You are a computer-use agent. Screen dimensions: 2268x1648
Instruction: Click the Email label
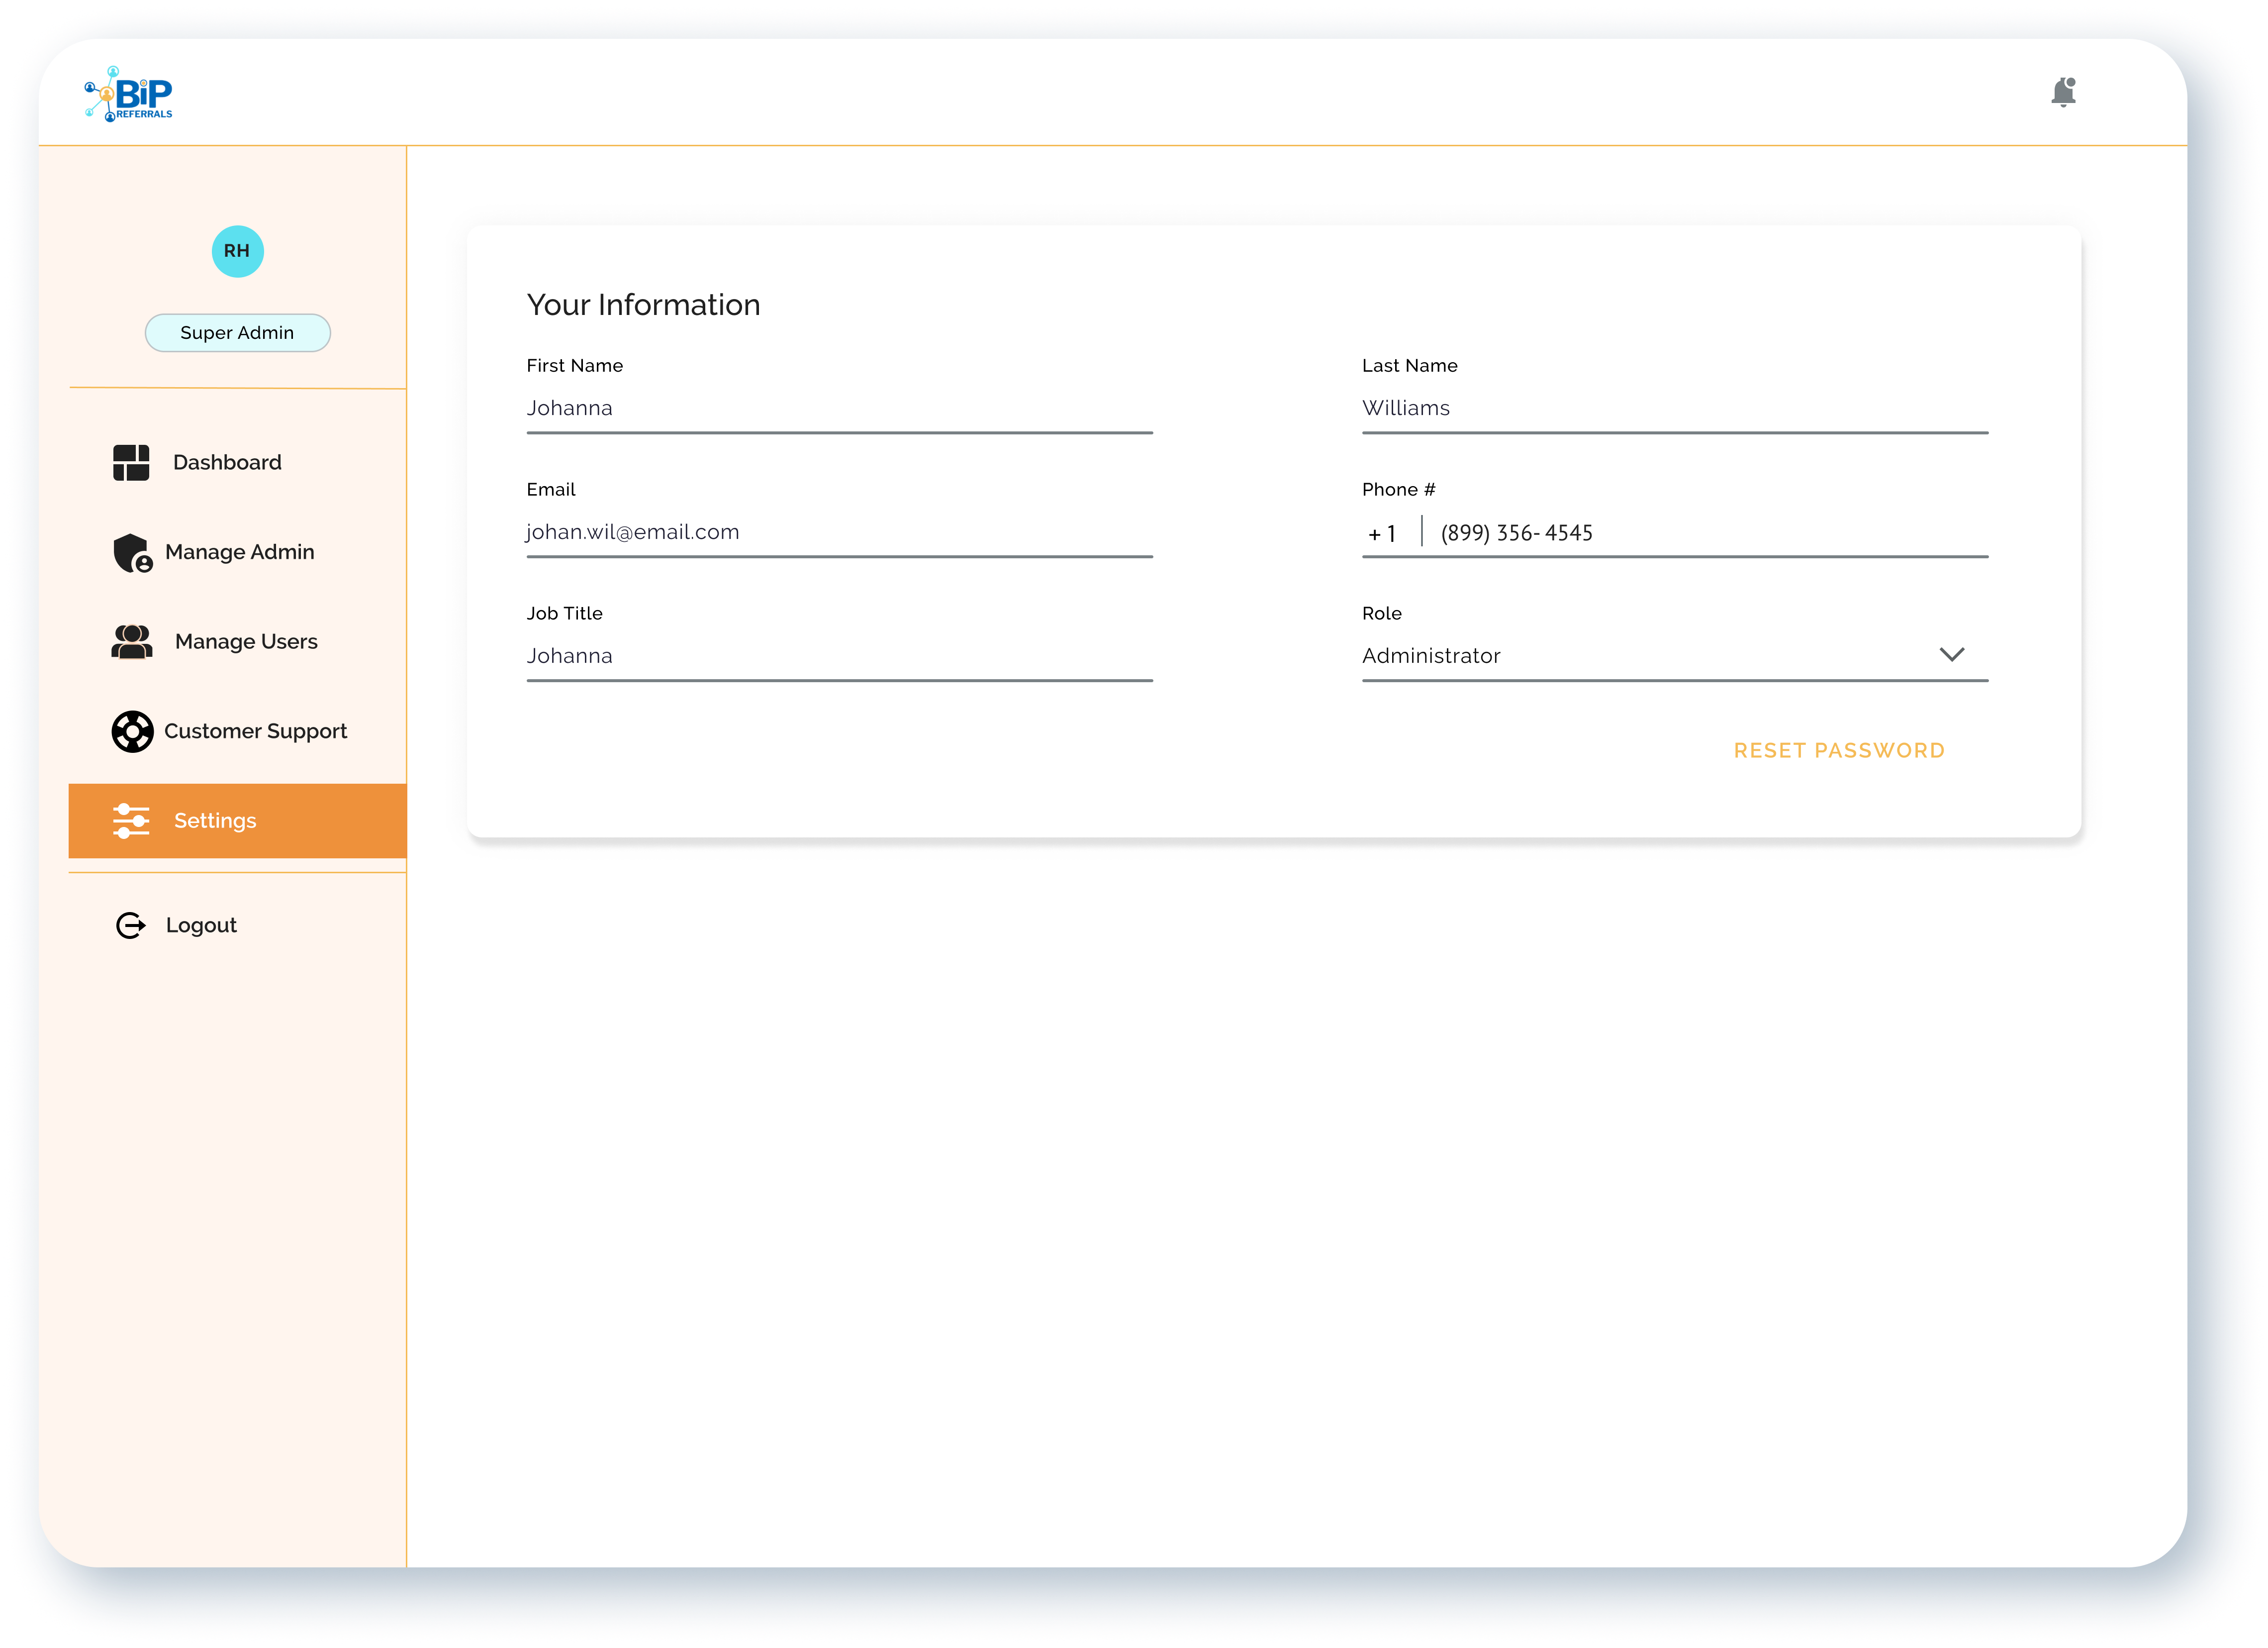(551, 490)
